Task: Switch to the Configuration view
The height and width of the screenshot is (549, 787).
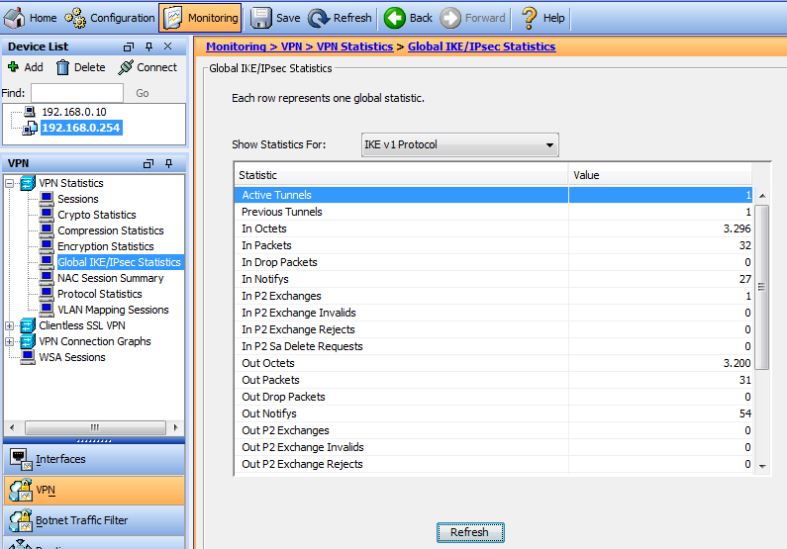Action: pos(110,18)
